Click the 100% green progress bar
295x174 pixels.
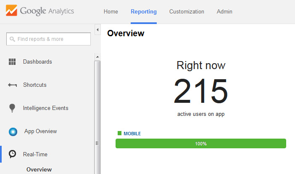[x=201, y=144]
